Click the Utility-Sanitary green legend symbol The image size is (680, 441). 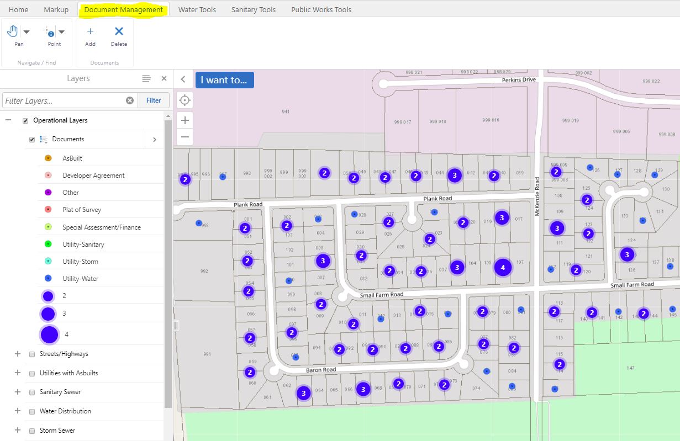(48, 244)
